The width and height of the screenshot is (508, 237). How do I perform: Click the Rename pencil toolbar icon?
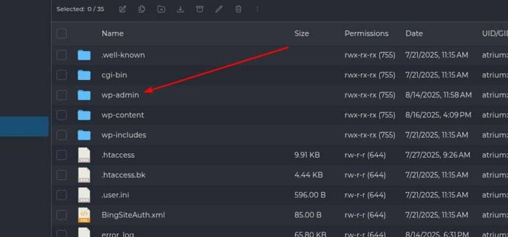[x=219, y=9]
